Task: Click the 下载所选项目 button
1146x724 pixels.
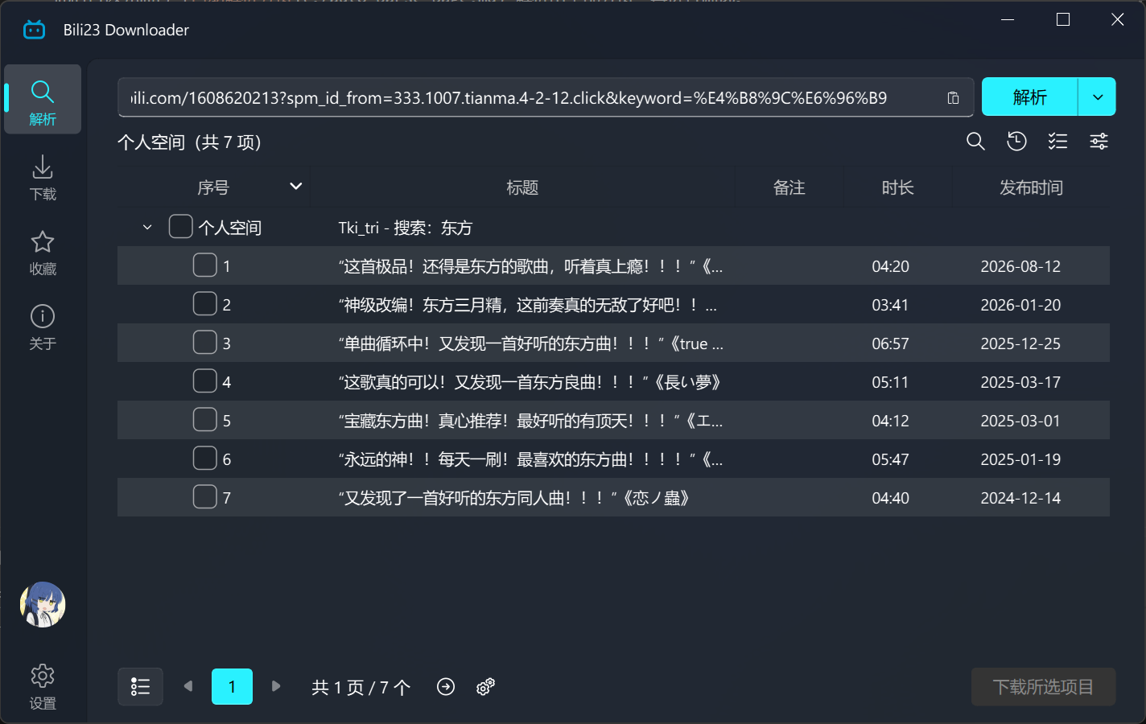Action: [x=1043, y=686]
